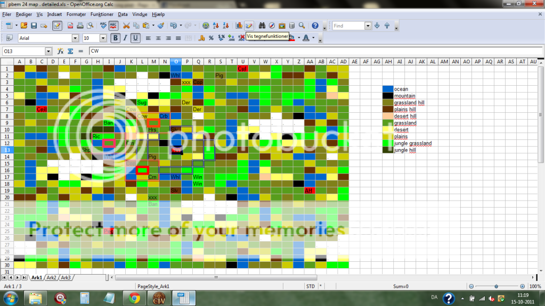The height and width of the screenshot is (306, 545).
Task: Insert Sum with sigma icon
Action: pyautogui.click(x=70, y=51)
